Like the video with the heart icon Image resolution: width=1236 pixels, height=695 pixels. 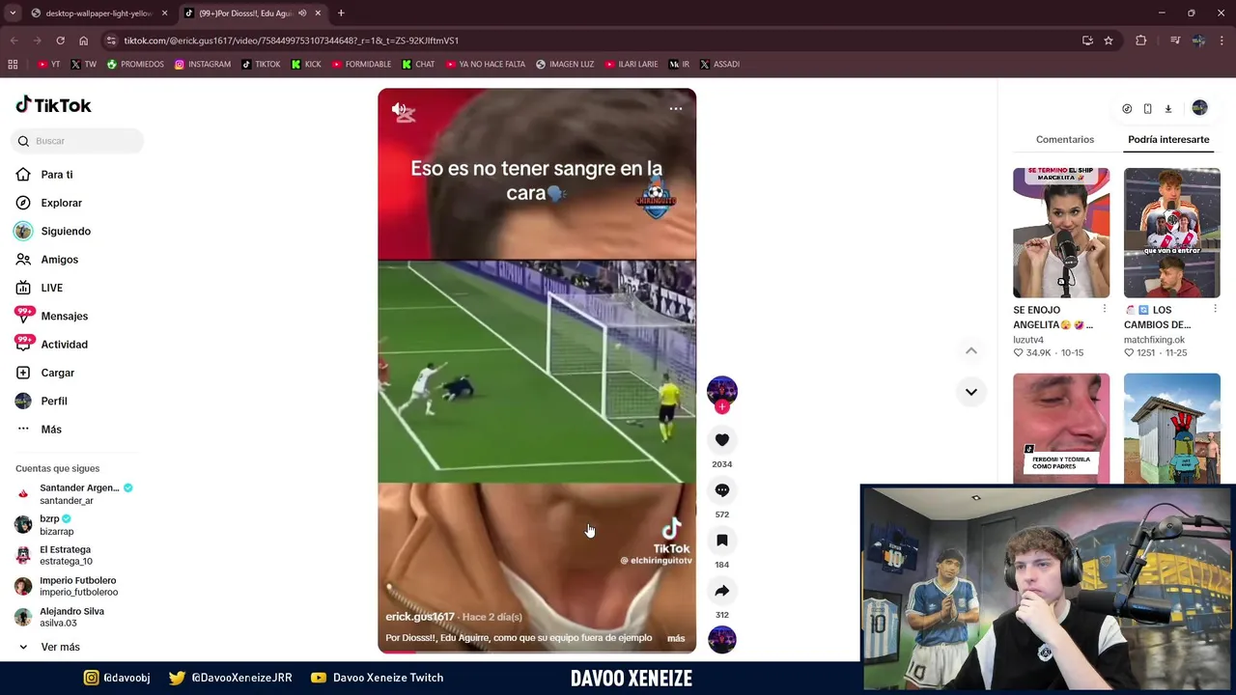[x=721, y=440]
